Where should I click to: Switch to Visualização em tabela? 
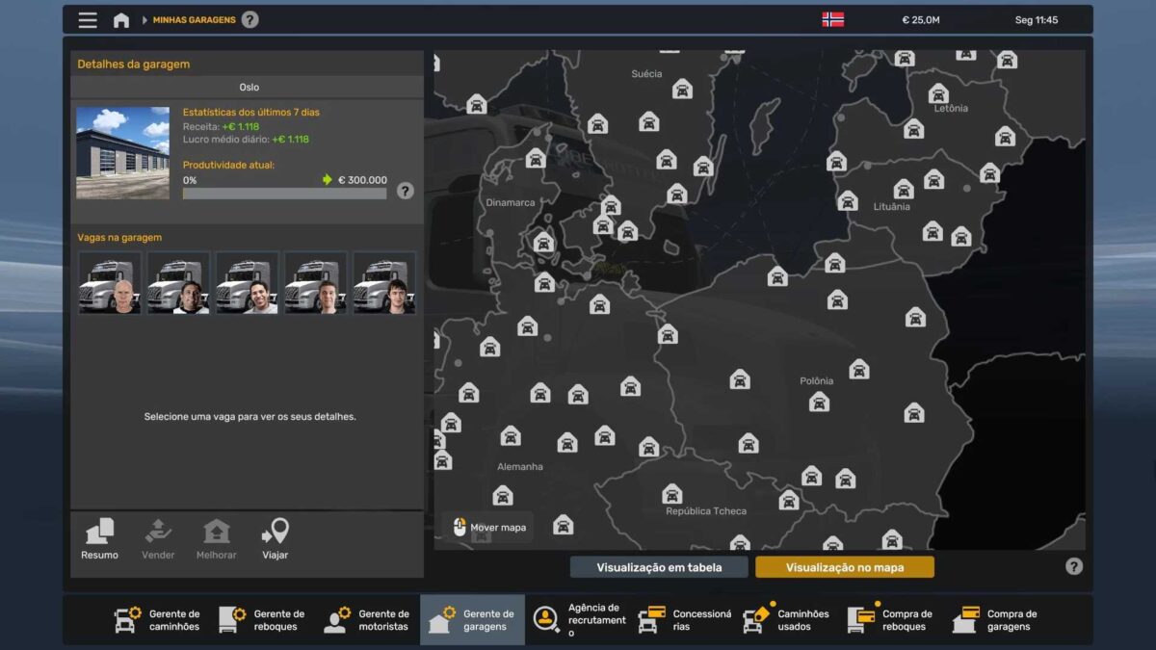[x=659, y=567]
